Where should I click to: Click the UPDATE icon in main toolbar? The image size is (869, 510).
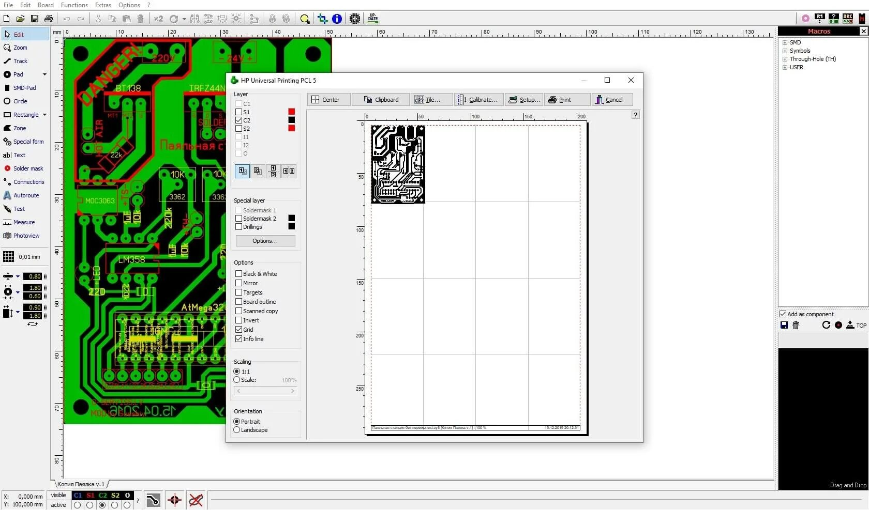click(x=373, y=19)
